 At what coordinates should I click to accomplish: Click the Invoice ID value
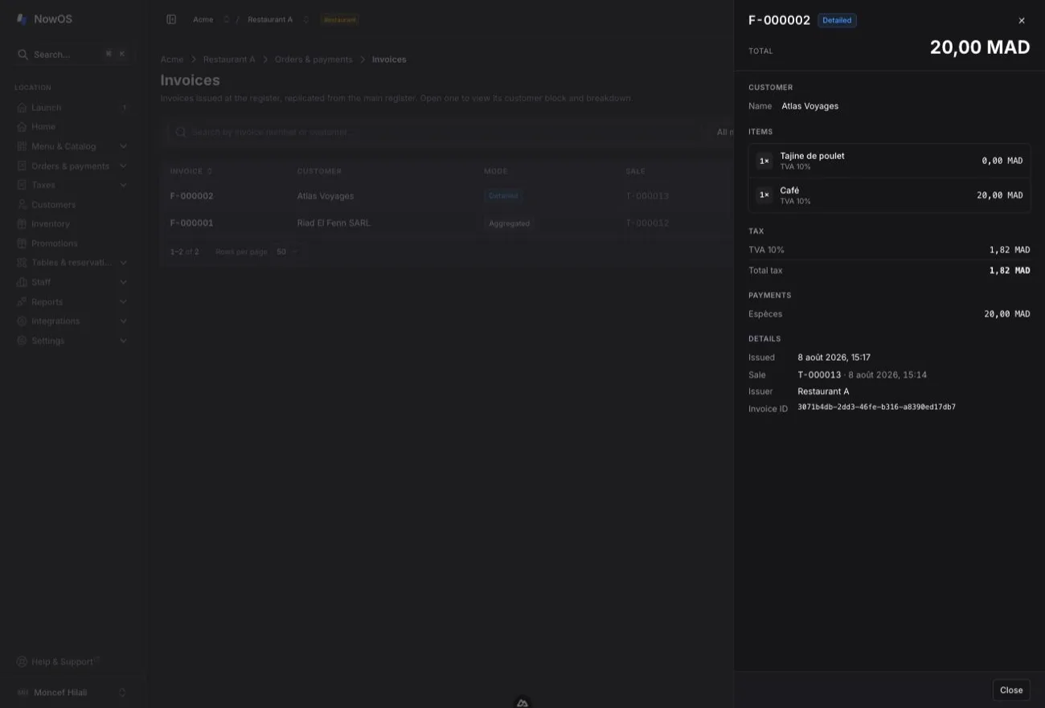876,407
